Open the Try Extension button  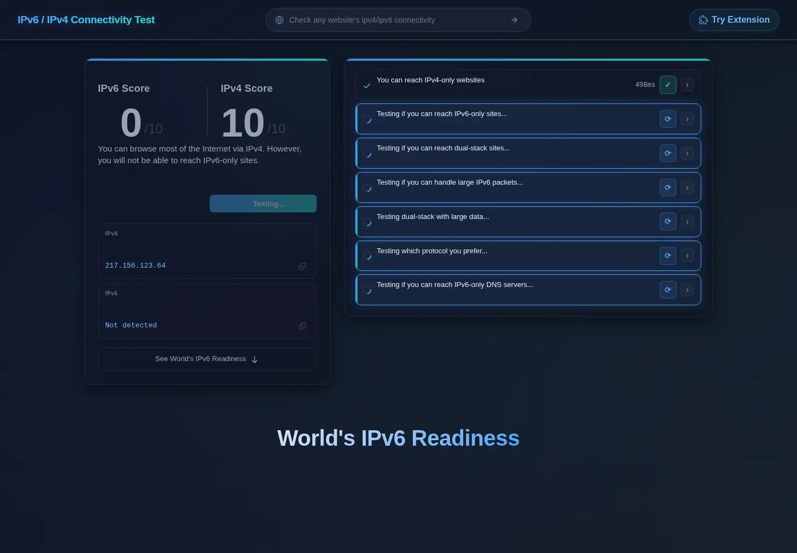click(x=734, y=20)
